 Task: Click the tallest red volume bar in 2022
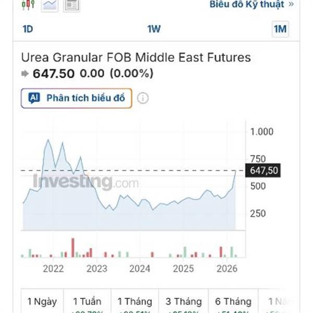(73, 247)
